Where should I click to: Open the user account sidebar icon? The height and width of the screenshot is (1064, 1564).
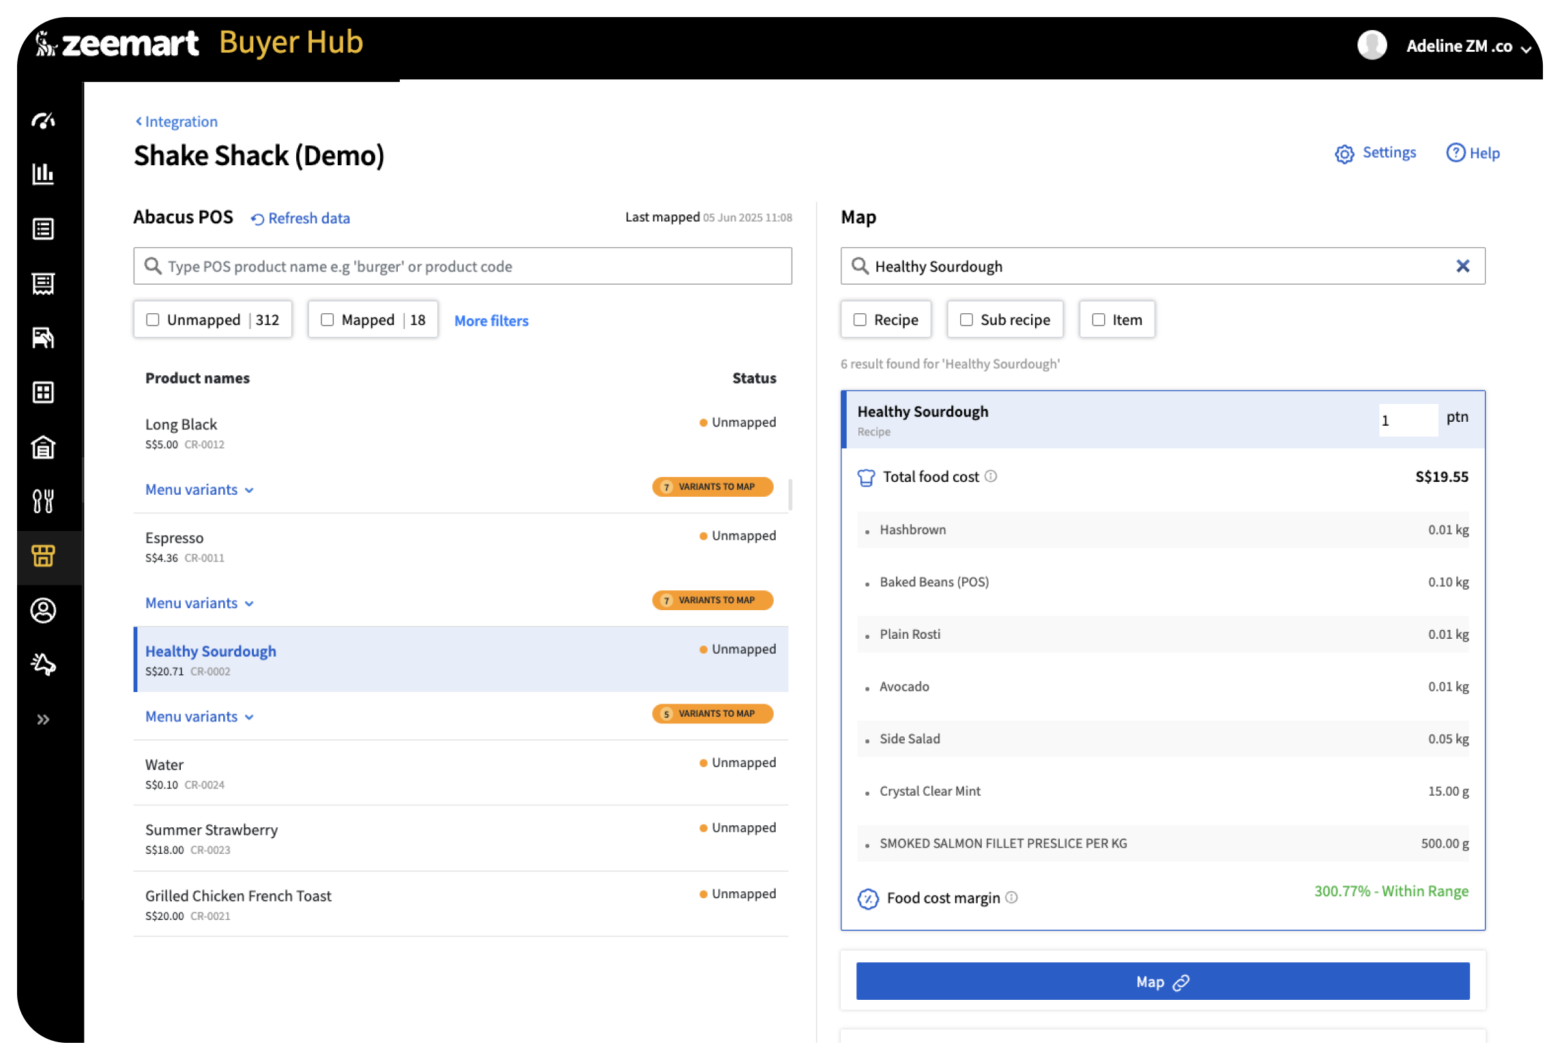pos(43,611)
